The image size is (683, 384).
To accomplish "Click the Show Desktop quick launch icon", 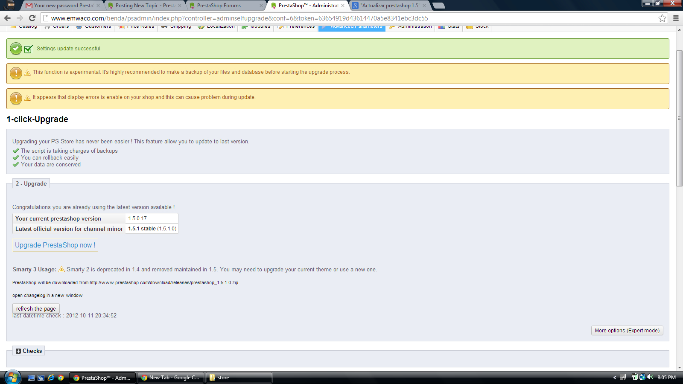I will [x=31, y=378].
